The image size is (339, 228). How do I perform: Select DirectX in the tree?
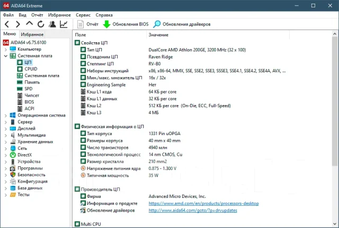pos(21,155)
